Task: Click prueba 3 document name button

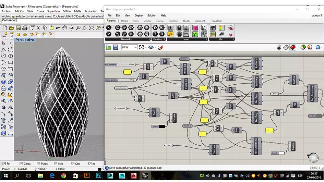Action: (316, 15)
